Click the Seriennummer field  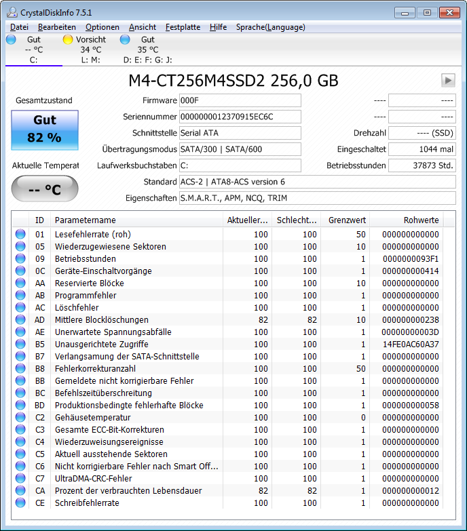tap(240, 117)
